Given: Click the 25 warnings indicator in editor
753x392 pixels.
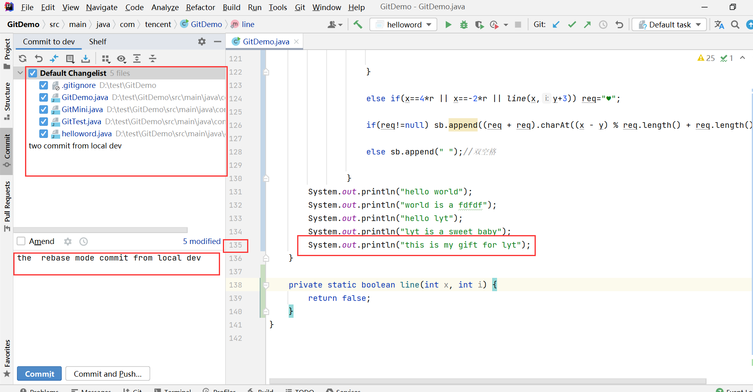Looking at the screenshot, I should tap(706, 58).
